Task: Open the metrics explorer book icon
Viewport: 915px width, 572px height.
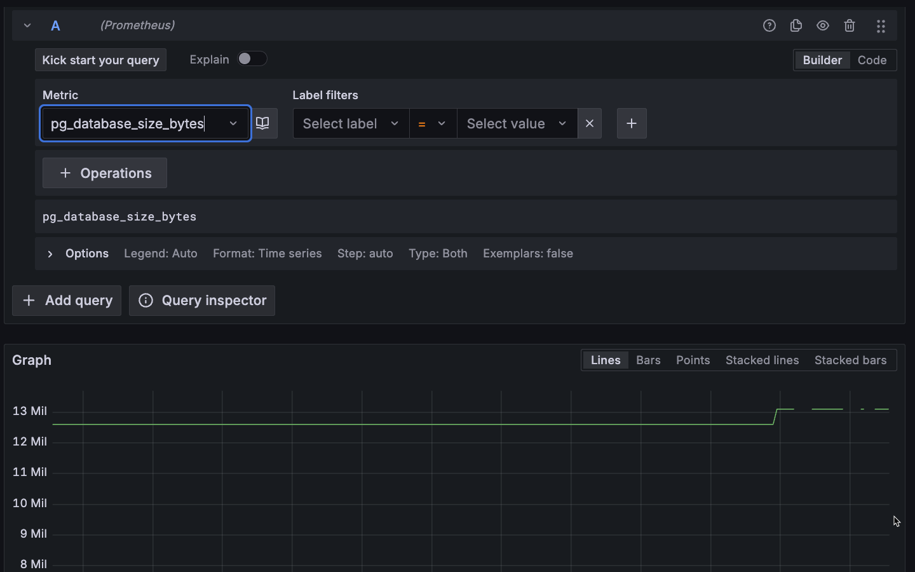Action: (263, 123)
